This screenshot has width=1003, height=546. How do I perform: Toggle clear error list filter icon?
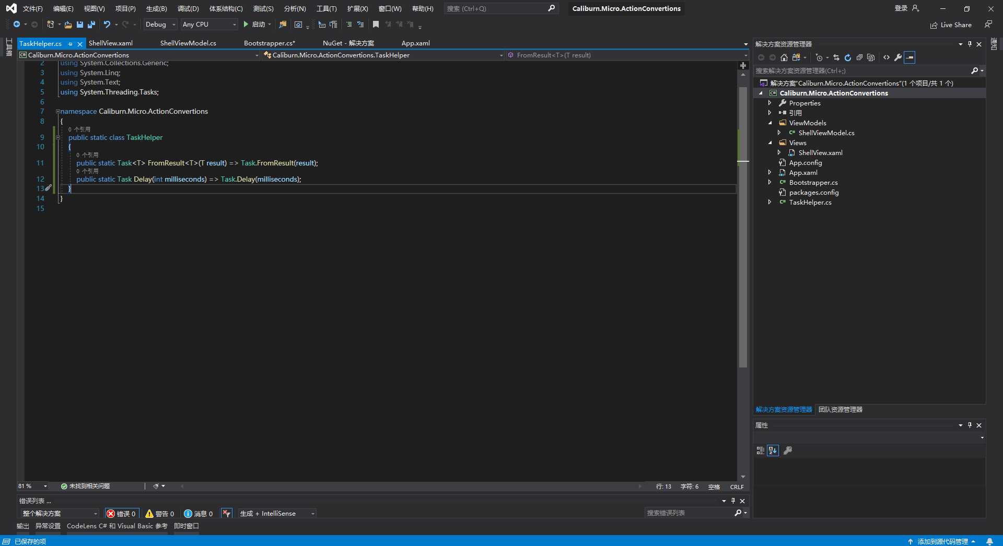pos(226,514)
